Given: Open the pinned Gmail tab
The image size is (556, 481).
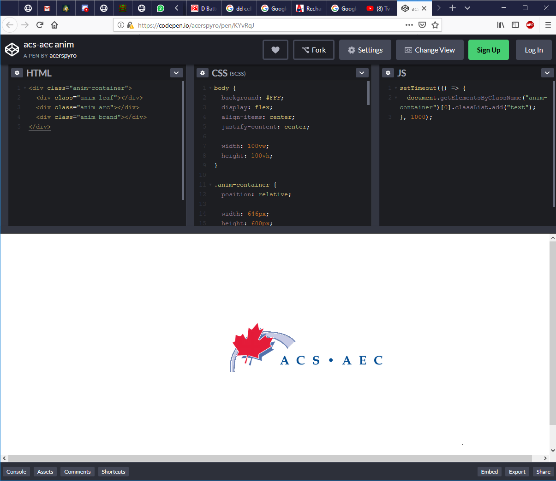Looking at the screenshot, I should (x=47, y=8).
